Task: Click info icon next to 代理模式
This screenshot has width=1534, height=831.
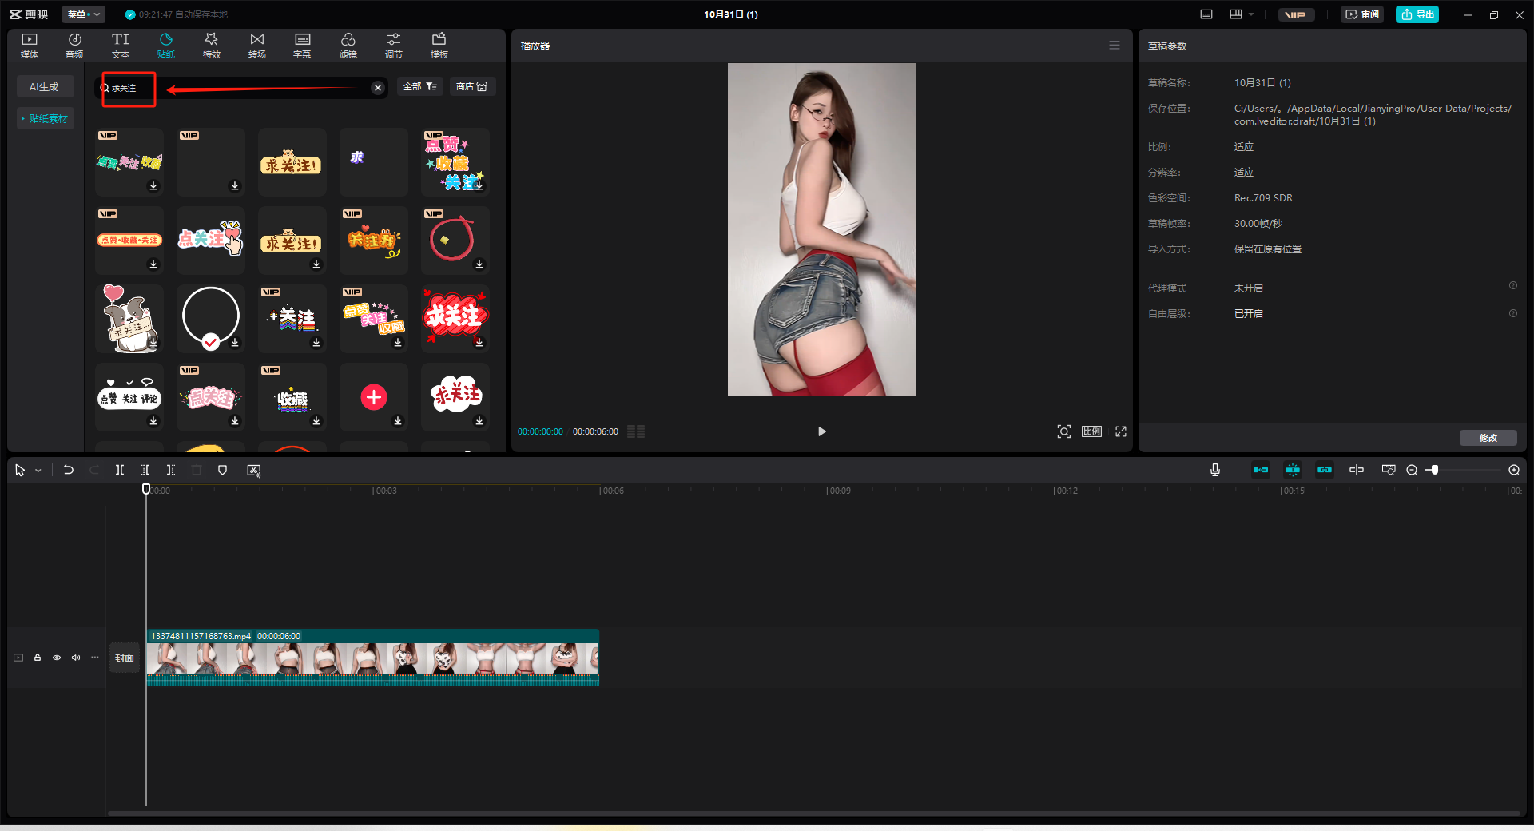Action: click(1512, 285)
